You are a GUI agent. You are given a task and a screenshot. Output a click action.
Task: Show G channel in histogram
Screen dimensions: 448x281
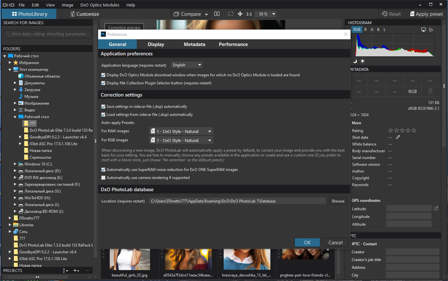(x=372, y=29)
